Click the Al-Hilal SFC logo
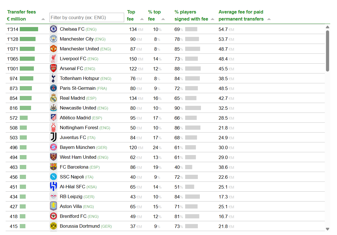Image resolution: width=337 pixels, height=235 pixels. coord(53,187)
